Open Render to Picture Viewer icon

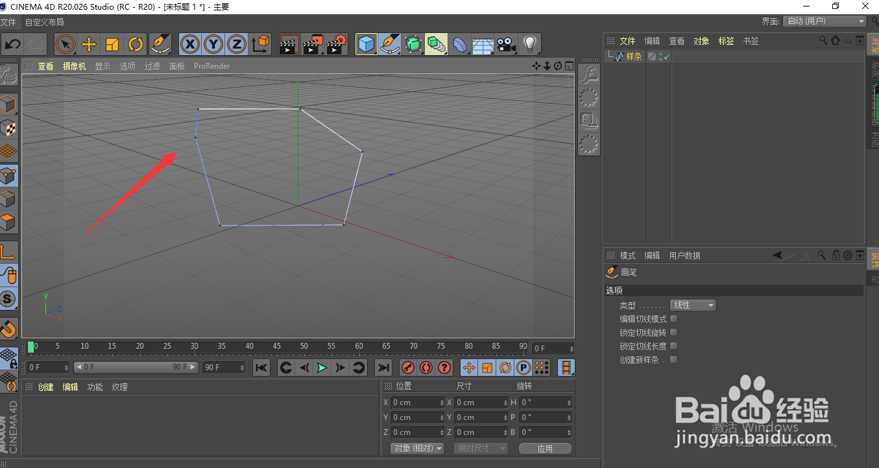tap(313, 44)
